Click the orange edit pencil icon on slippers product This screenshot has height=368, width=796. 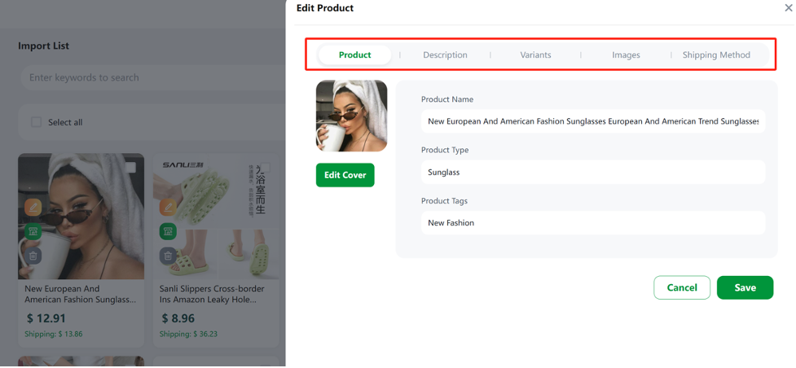point(168,207)
